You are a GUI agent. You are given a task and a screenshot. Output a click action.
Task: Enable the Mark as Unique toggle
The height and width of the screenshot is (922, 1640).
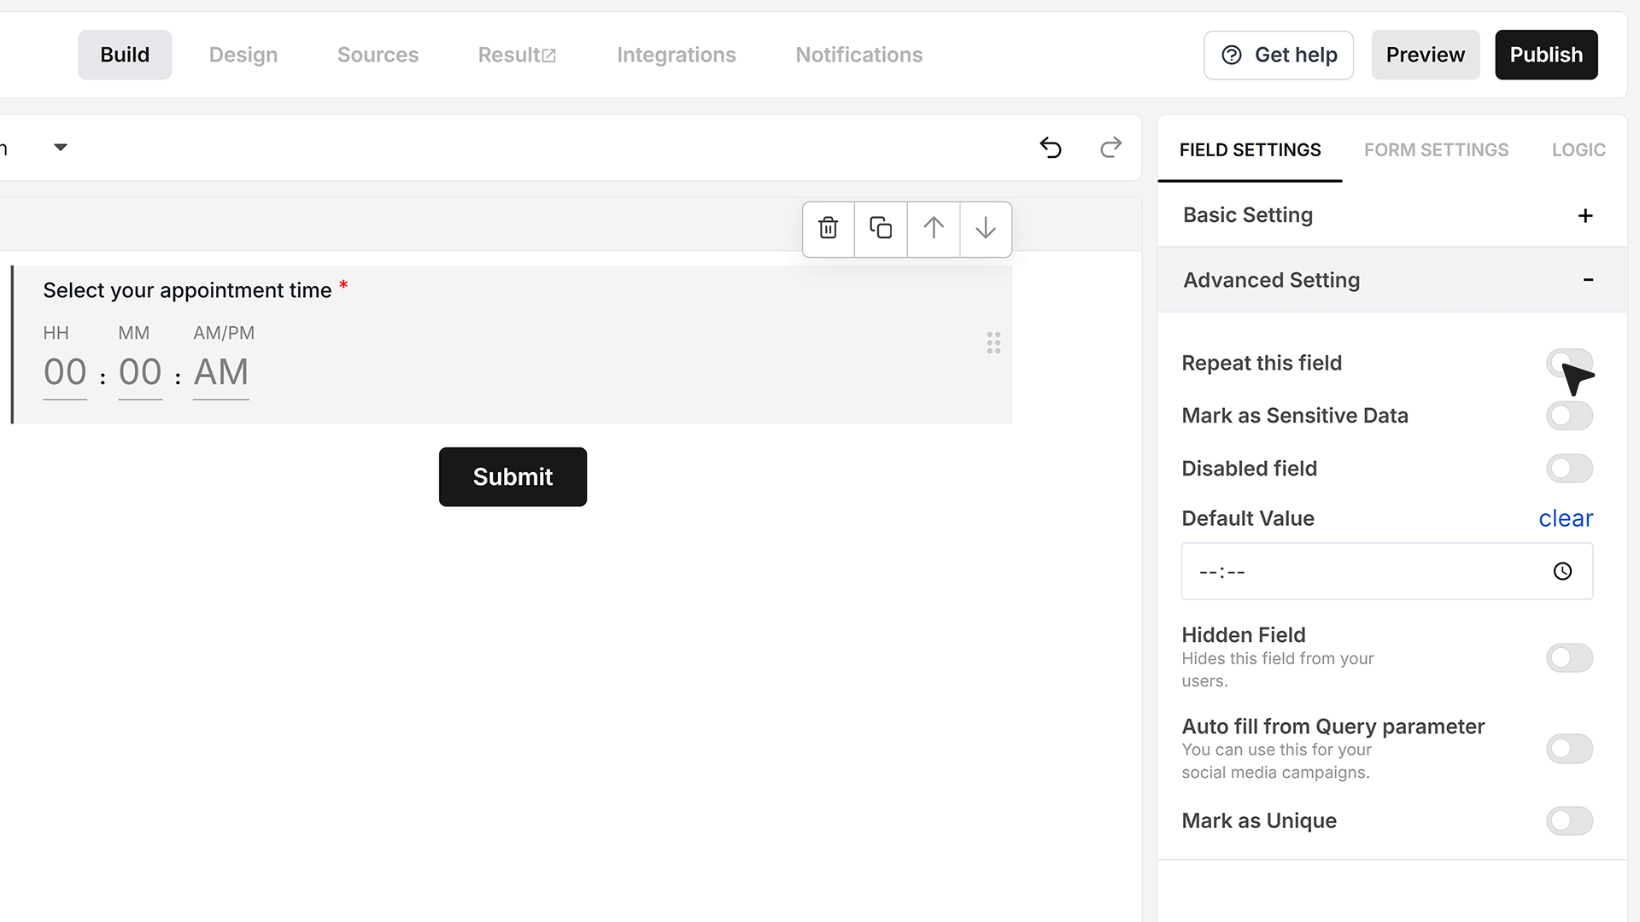tap(1569, 821)
